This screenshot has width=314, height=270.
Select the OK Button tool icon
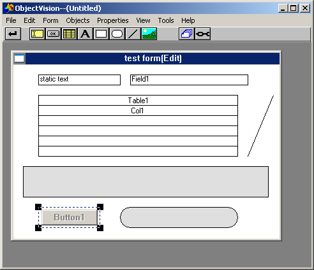(53, 34)
